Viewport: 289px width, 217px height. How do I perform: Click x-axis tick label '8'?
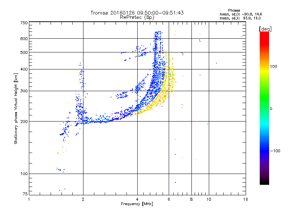(191, 199)
